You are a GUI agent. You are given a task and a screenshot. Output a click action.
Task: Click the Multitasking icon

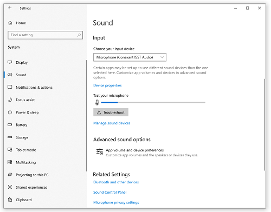(x=10, y=162)
